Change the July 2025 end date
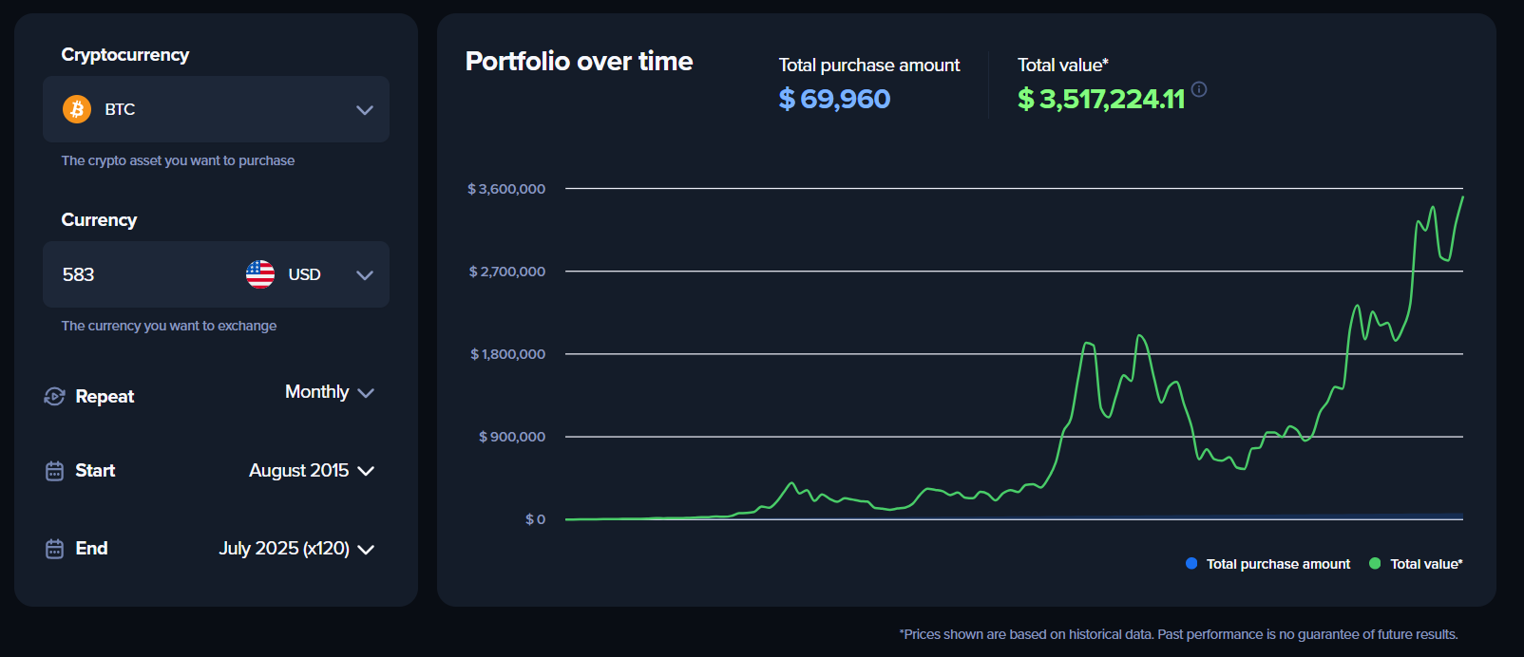Viewport: 1524px width, 657px height. [x=295, y=549]
